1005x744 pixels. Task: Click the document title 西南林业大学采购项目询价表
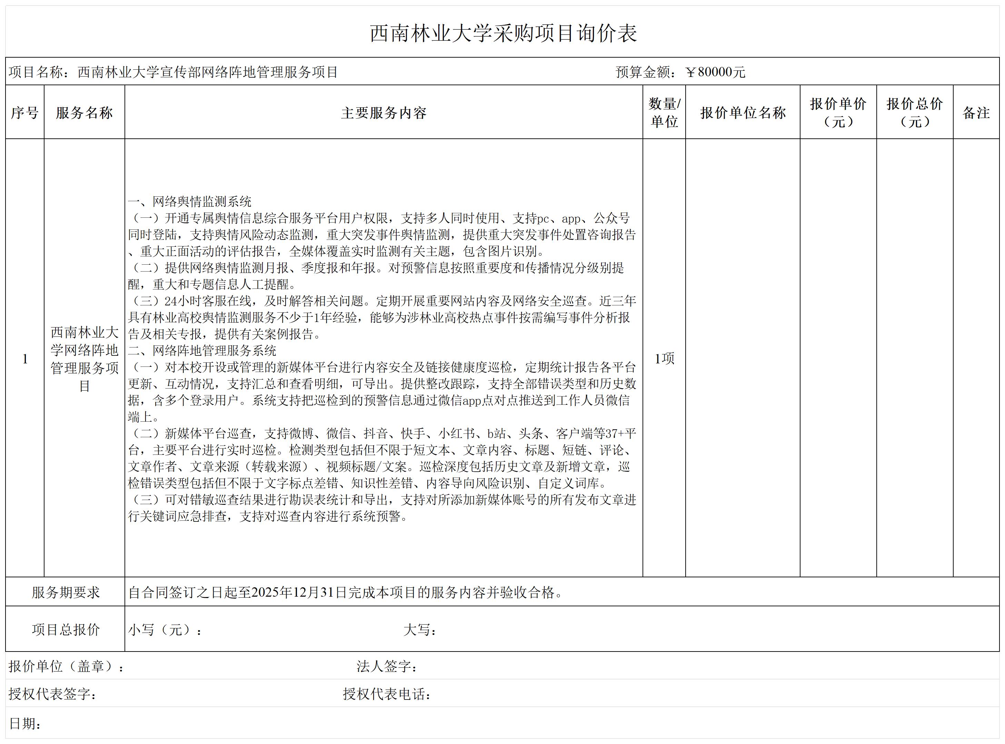click(503, 34)
